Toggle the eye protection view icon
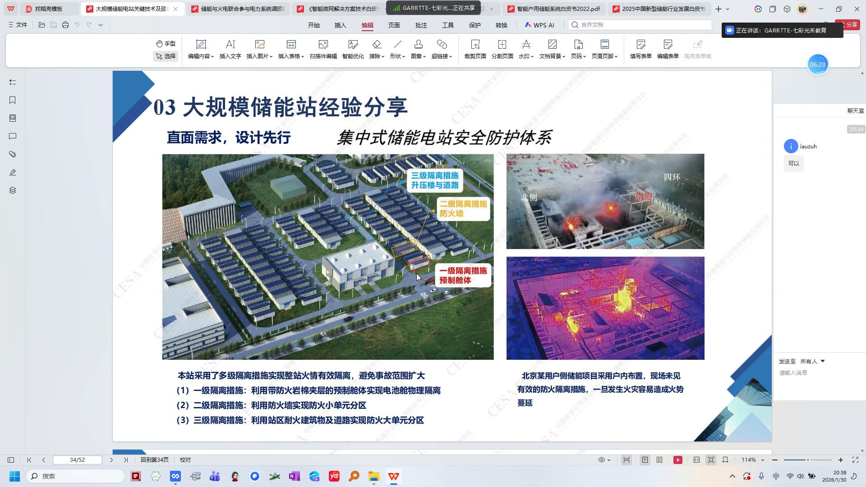The height and width of the screenshot is (487, 866). (x=602, y=460)
